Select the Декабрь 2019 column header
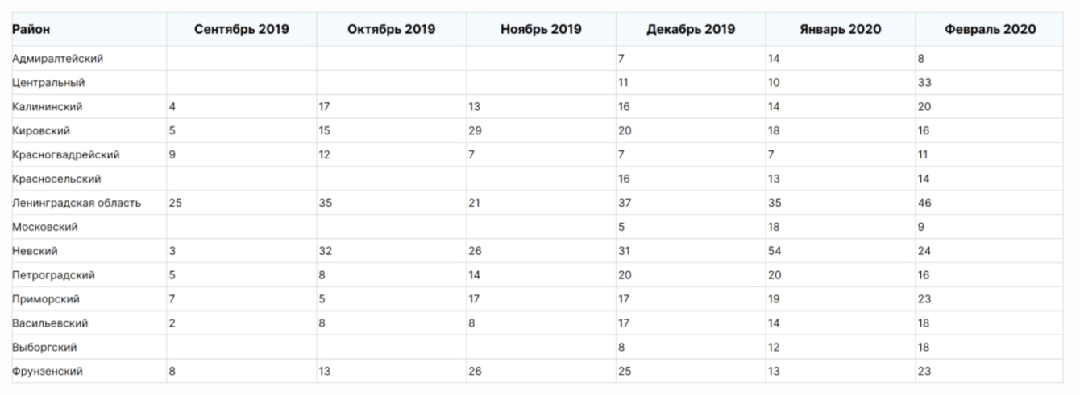1080x395 pixels. coord(691,30)
